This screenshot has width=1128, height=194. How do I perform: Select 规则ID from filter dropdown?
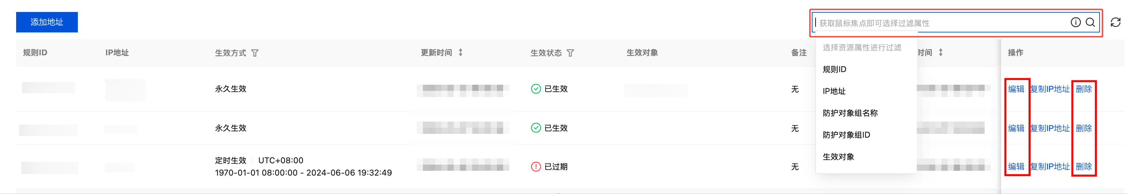(x=834, y=69)
